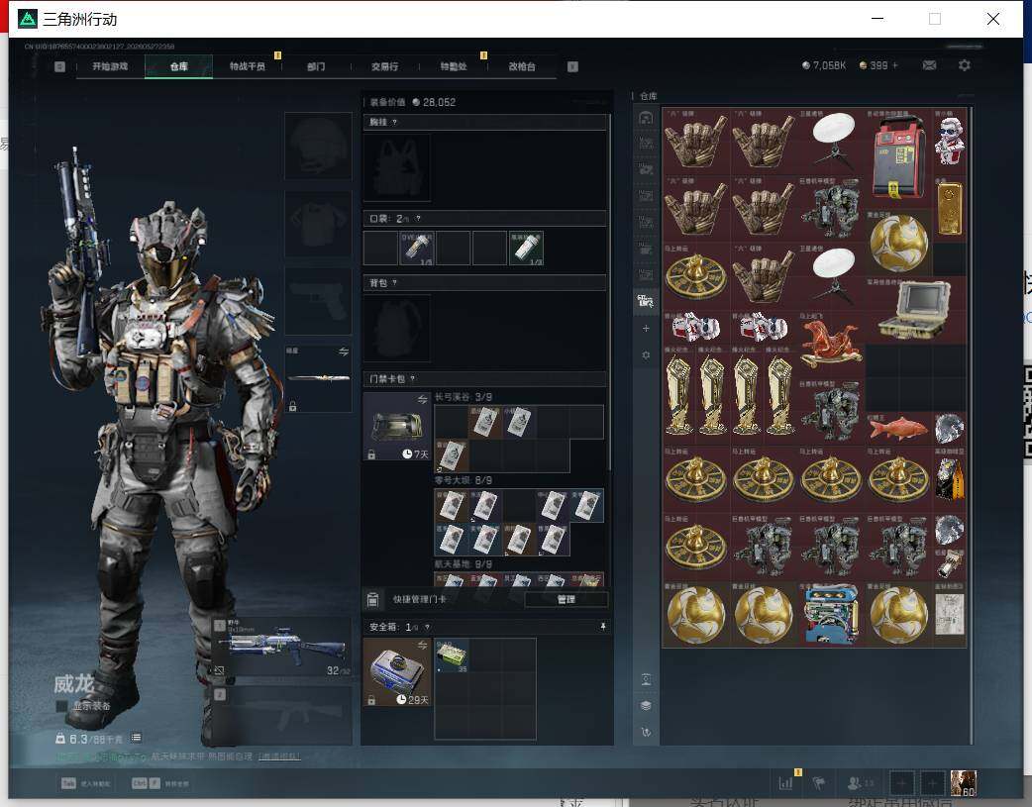This screenshot has width=1032, height=807.
Task: Open warehouse sidebar settings gear
Action: (x=646, y=354)
